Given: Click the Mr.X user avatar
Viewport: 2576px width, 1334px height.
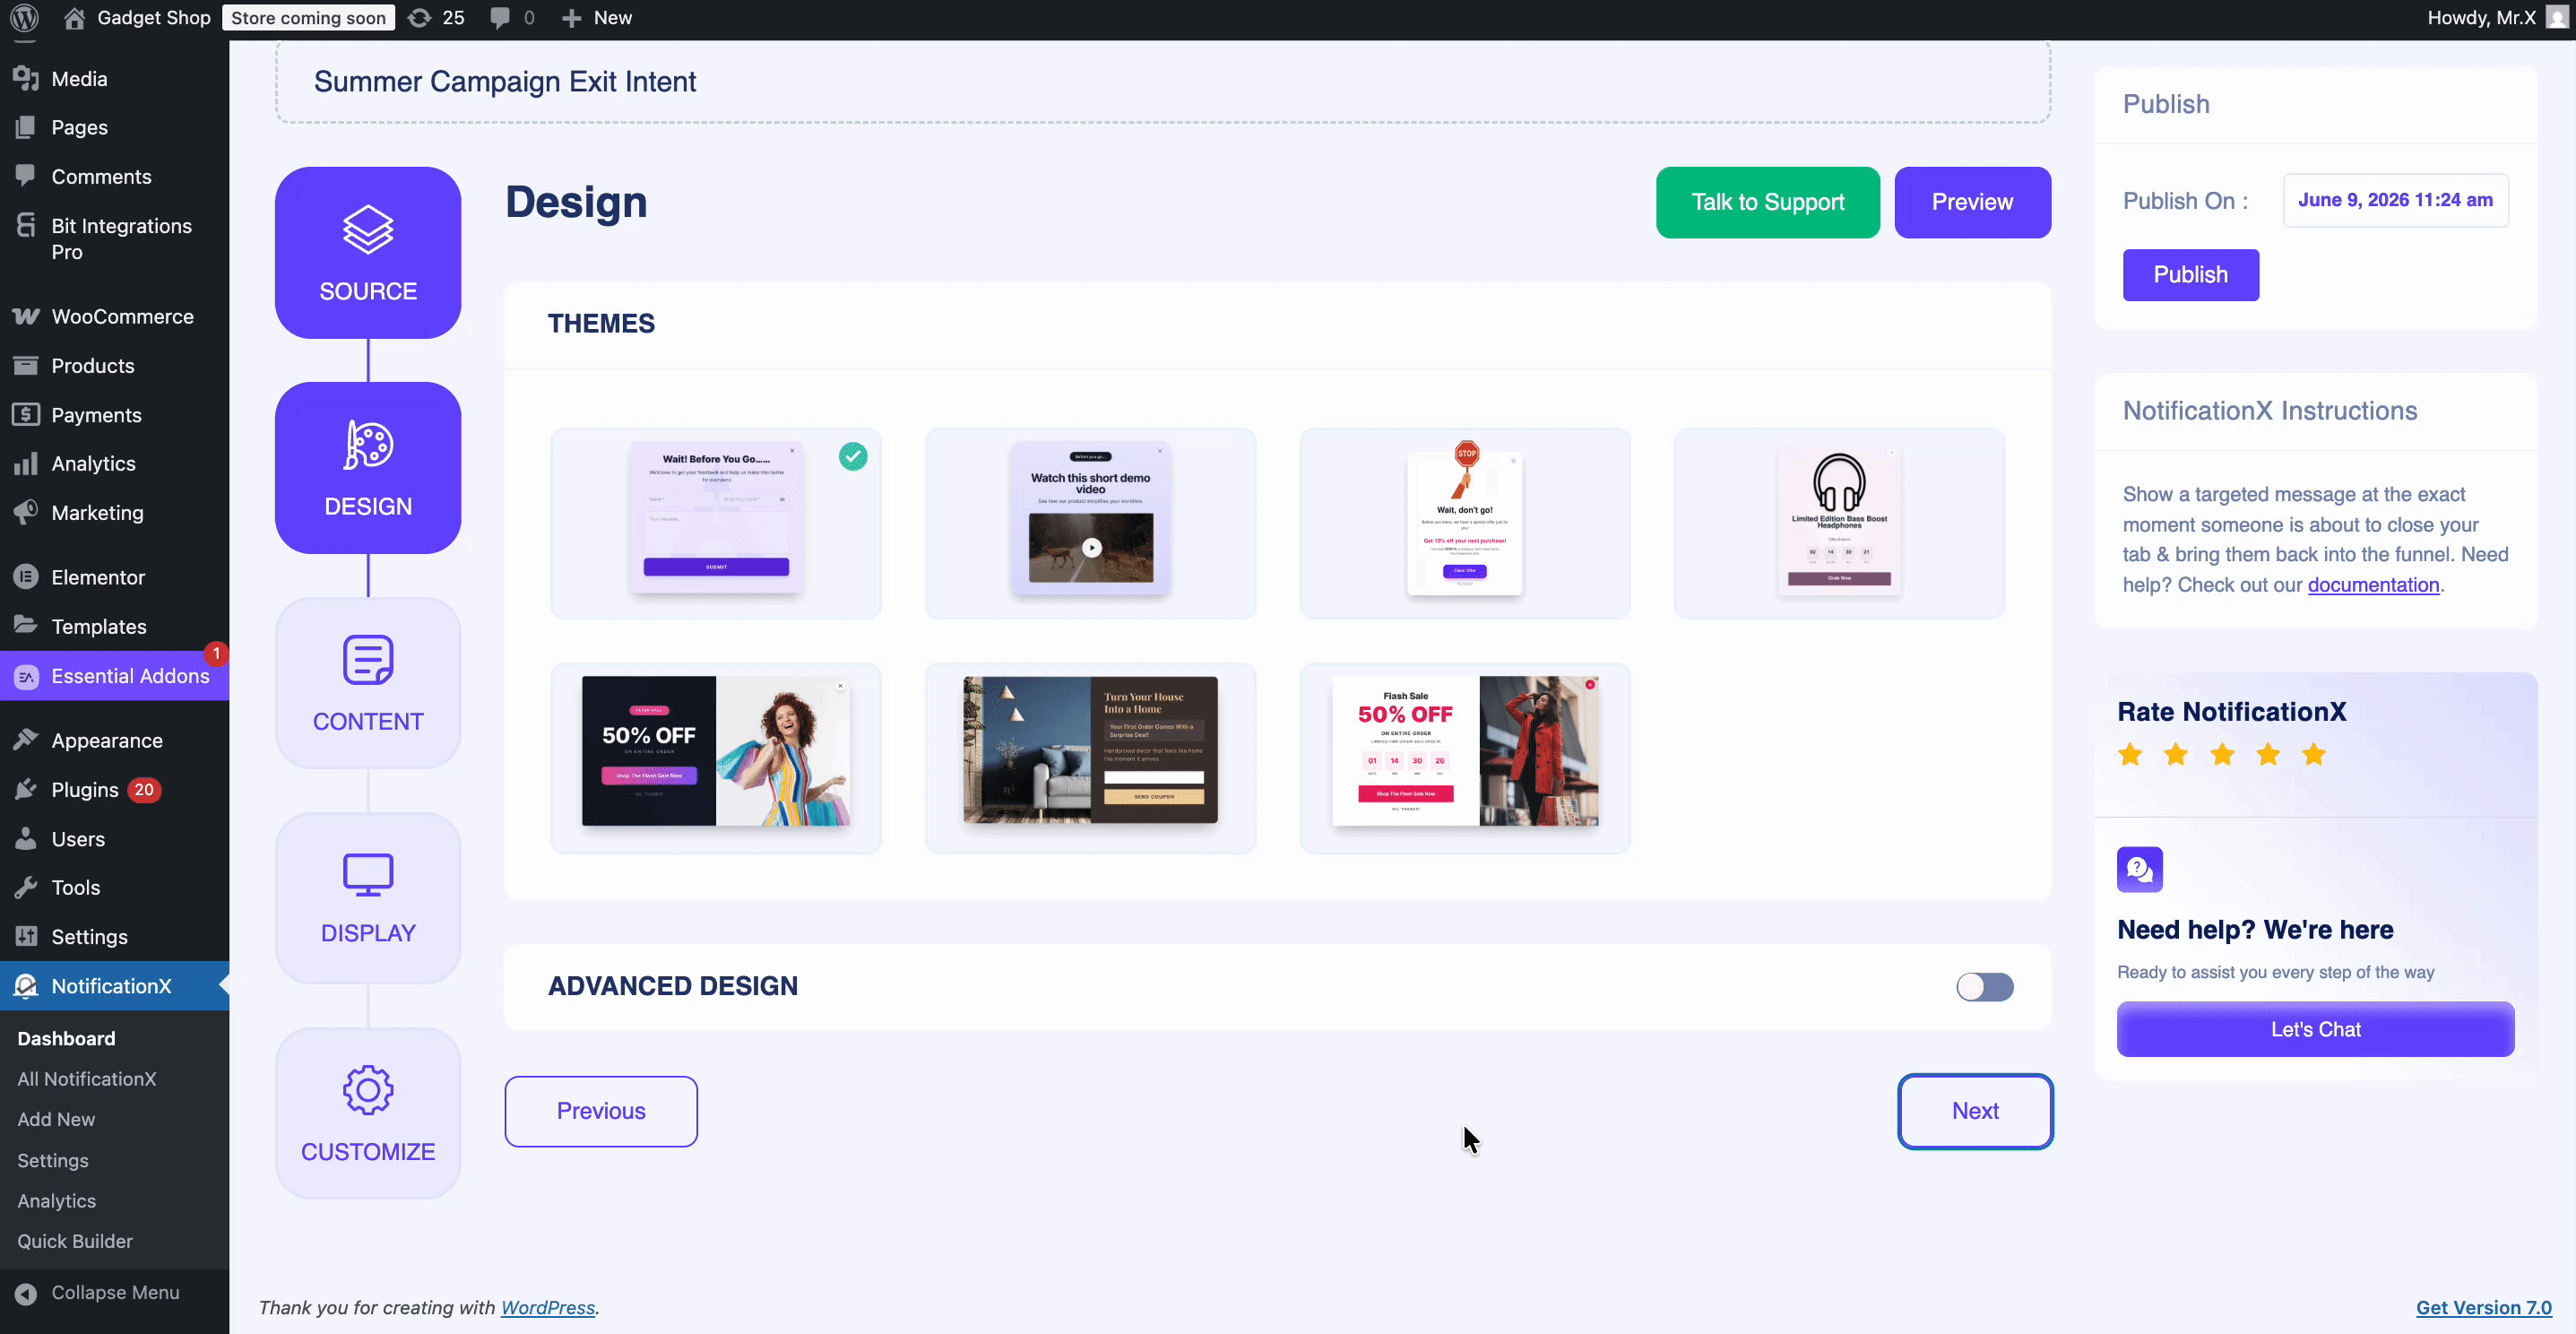Looking at the screenshot, I should (2555, 18).
